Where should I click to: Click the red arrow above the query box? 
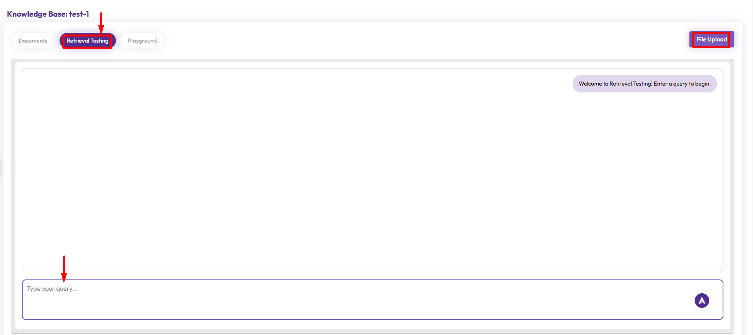tap(64, 268)
